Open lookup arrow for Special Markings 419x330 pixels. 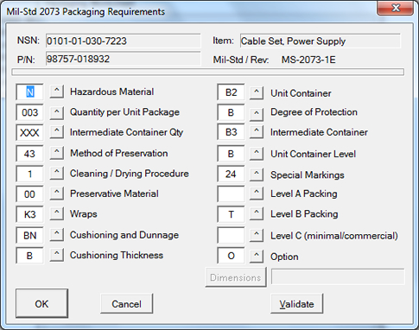pyautogui.click(x=257, y=174)
